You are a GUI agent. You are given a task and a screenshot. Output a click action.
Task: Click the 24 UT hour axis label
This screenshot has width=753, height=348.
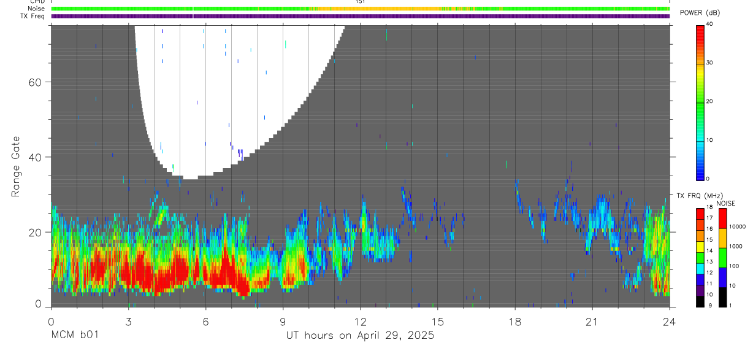670,322
